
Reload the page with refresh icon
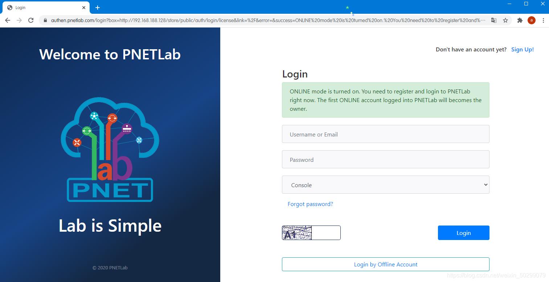point(31,20)
